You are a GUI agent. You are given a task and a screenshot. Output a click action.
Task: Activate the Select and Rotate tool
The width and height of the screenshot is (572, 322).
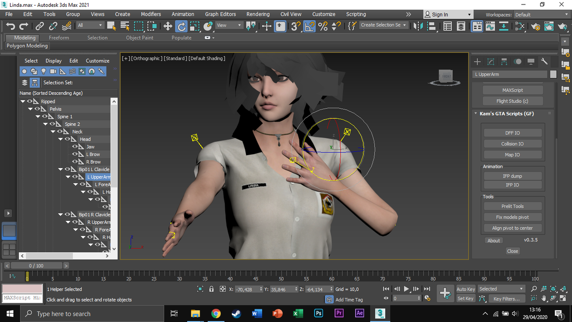pyautogui.click(x=181, y=26)
